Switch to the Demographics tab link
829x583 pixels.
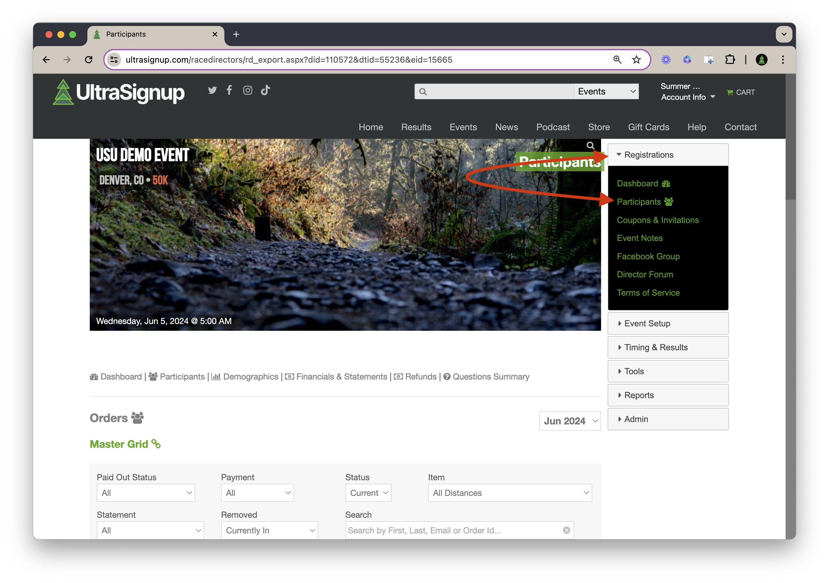250,377
